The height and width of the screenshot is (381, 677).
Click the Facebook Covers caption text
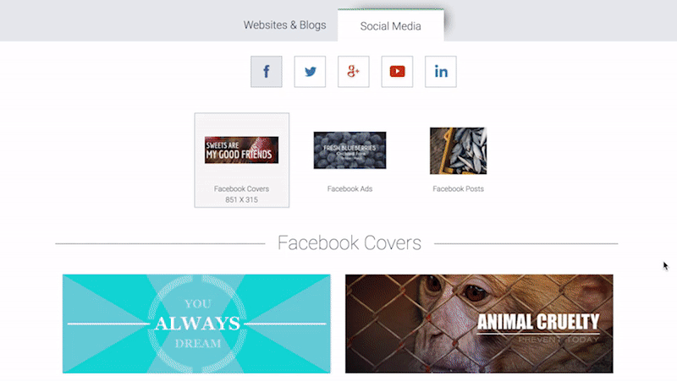[241, 188]
